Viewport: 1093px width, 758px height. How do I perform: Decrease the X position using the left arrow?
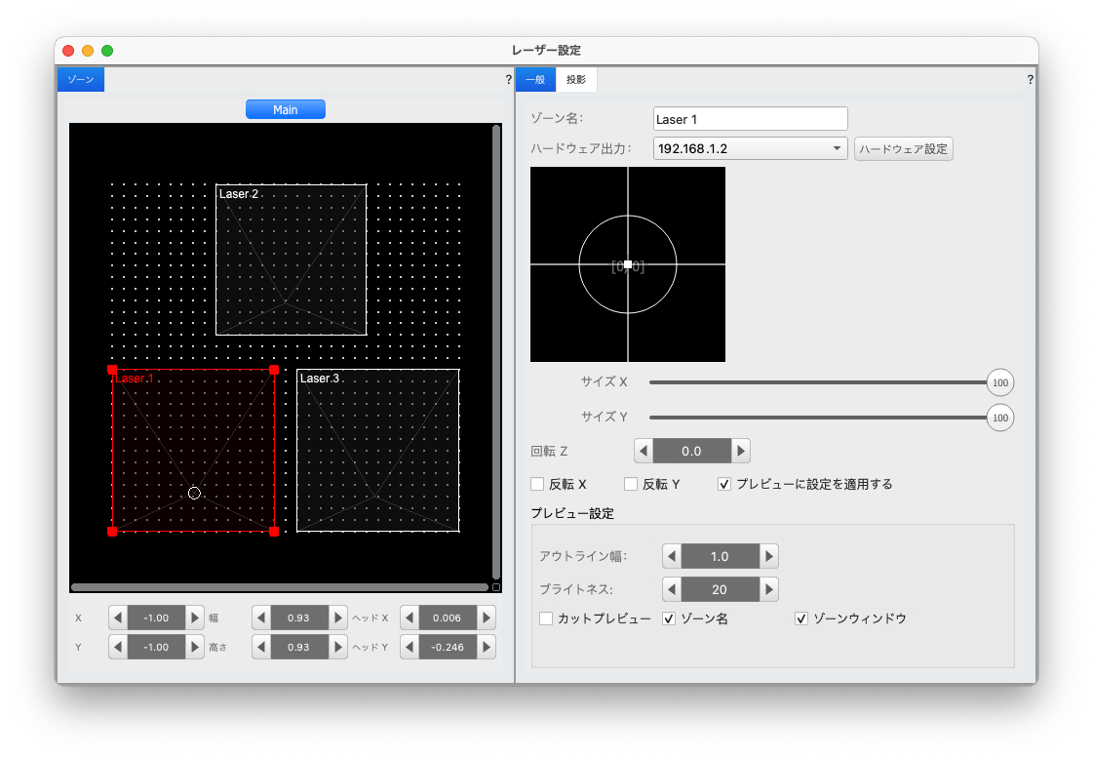point(117,617)
